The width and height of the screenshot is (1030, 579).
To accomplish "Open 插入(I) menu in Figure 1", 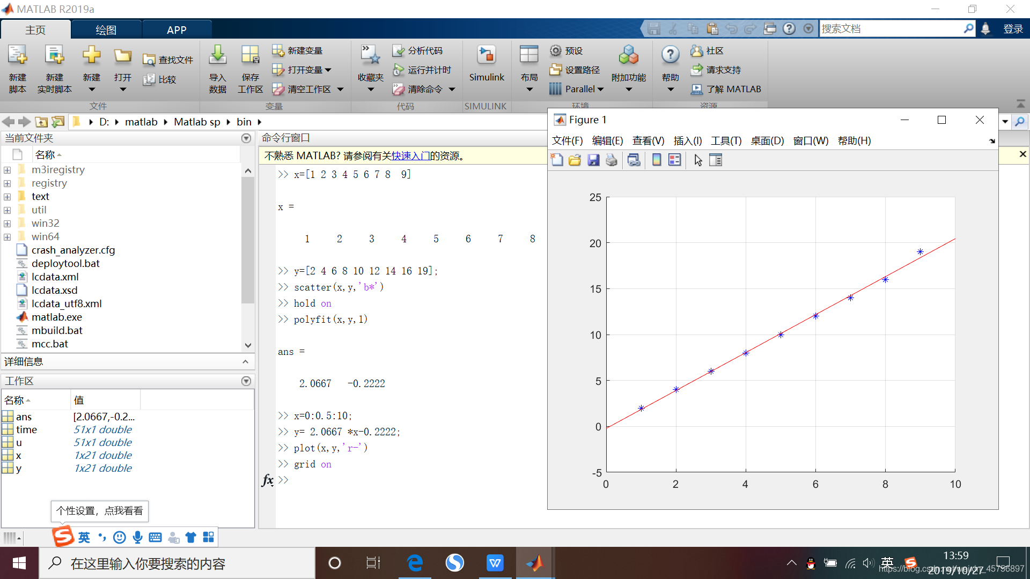I will click(687, 140).
